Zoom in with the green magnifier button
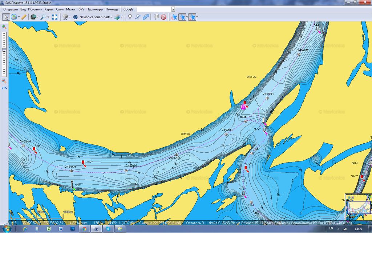Image resolution: width=372 pixels, height=268 pixels. [4, 27]
